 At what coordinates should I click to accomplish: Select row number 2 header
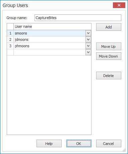pyautogui.click(x=10, y=40)
